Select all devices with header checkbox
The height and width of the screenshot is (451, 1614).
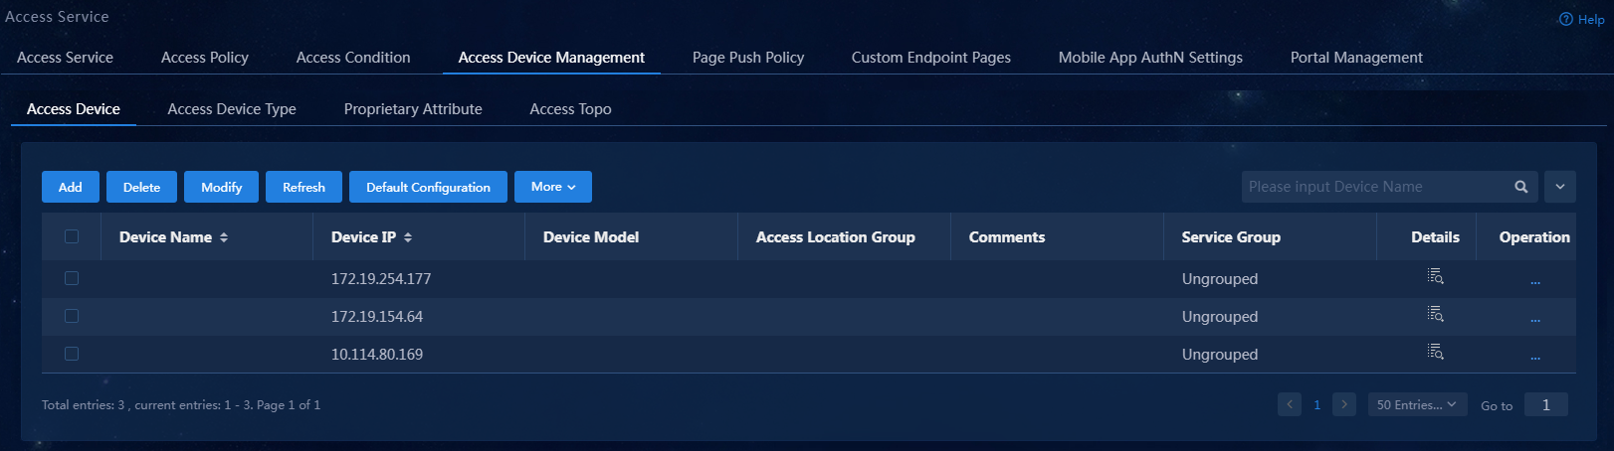click(x=72, y=236)
